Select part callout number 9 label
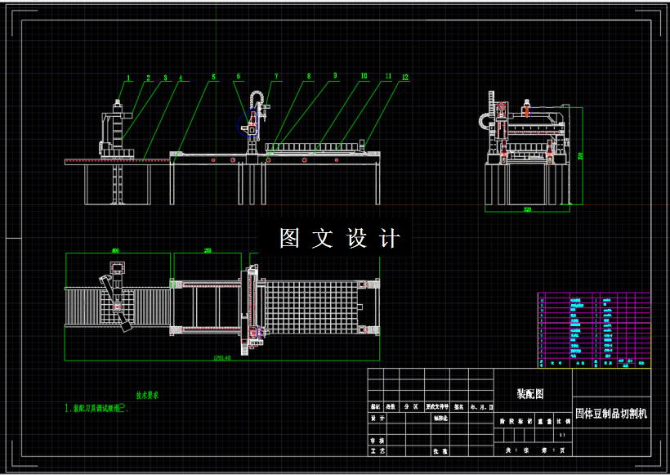Screen dimensions: 670x475 coord(335,76)
